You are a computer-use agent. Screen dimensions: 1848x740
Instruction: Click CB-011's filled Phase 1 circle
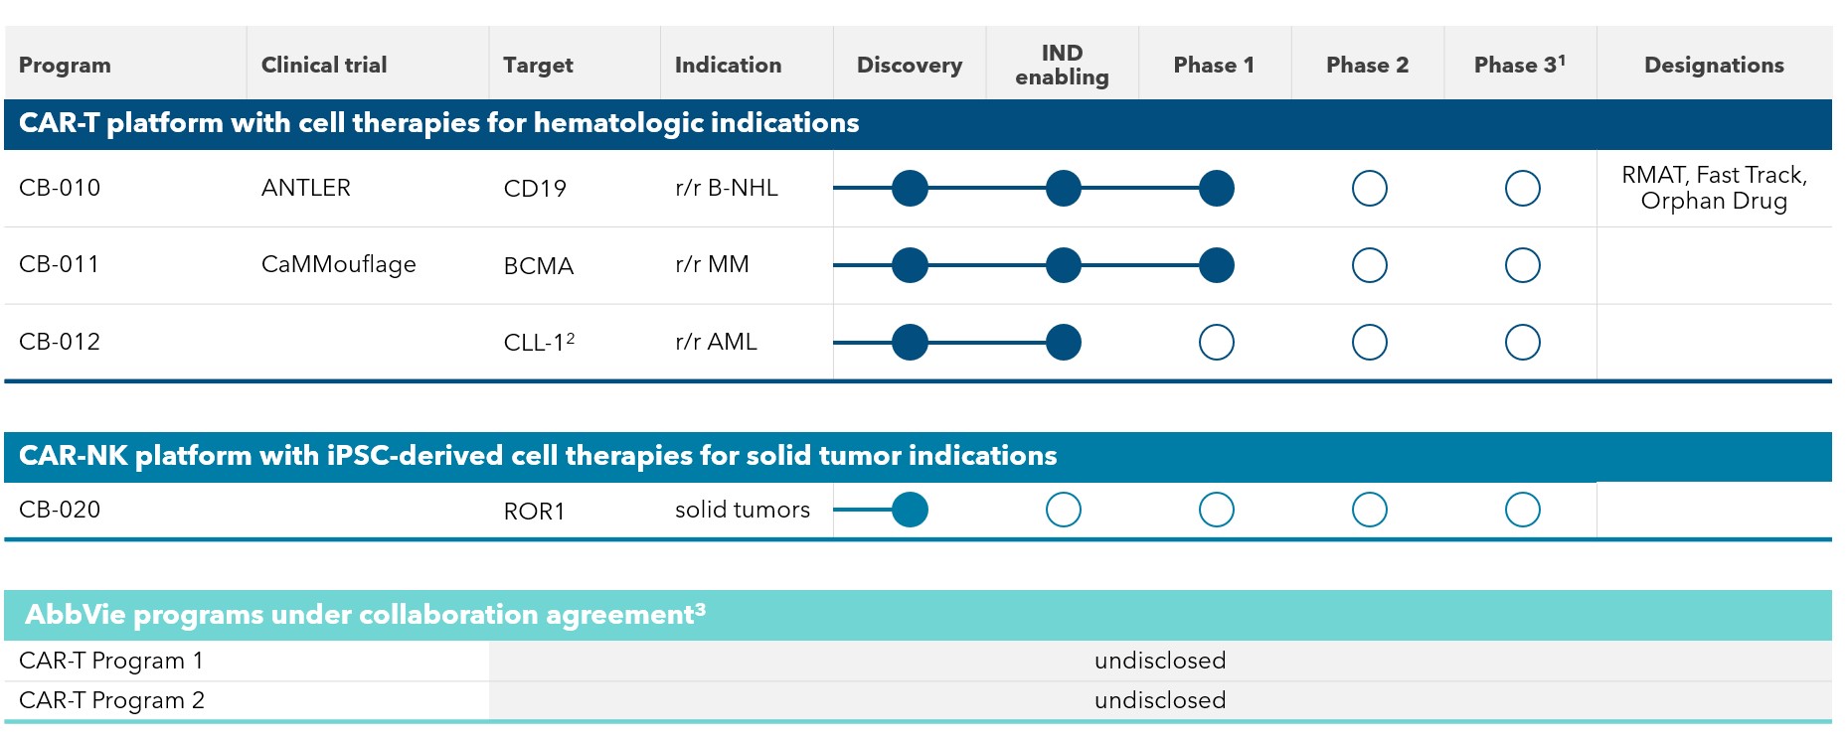1216,265
